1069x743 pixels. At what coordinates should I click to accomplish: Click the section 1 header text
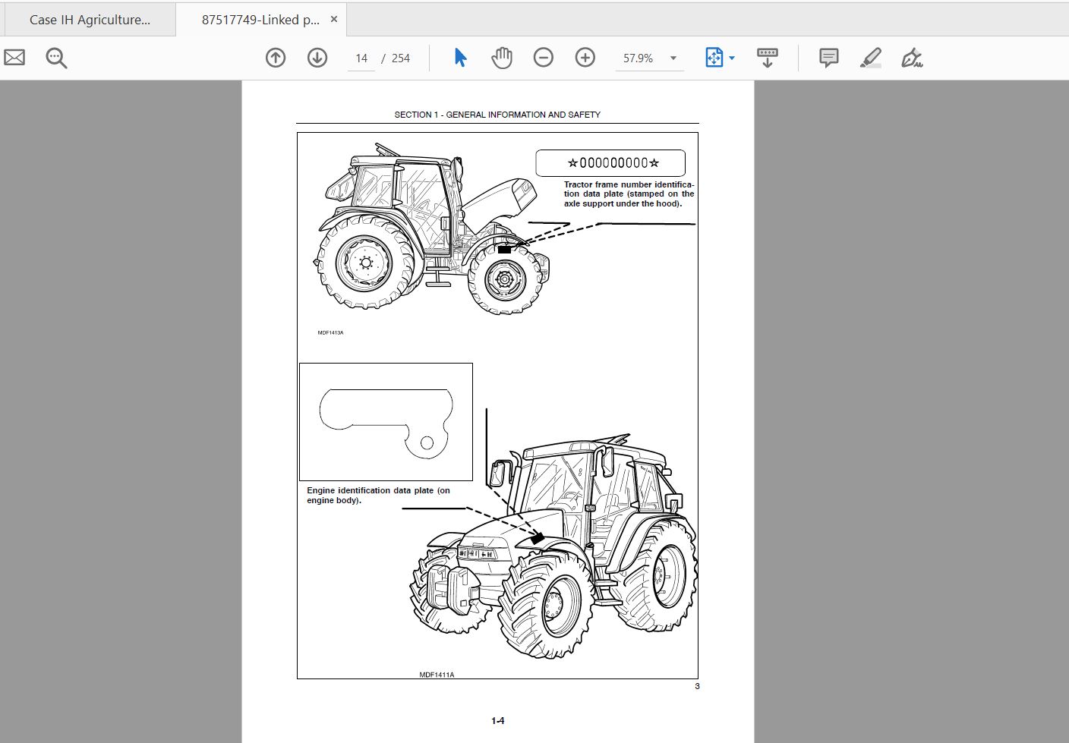click(497, 115)
